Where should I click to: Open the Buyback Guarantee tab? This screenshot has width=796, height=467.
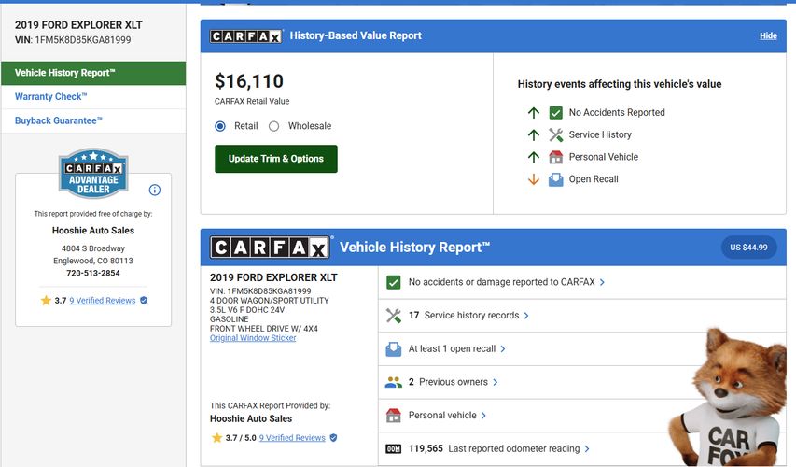point(59,121)
